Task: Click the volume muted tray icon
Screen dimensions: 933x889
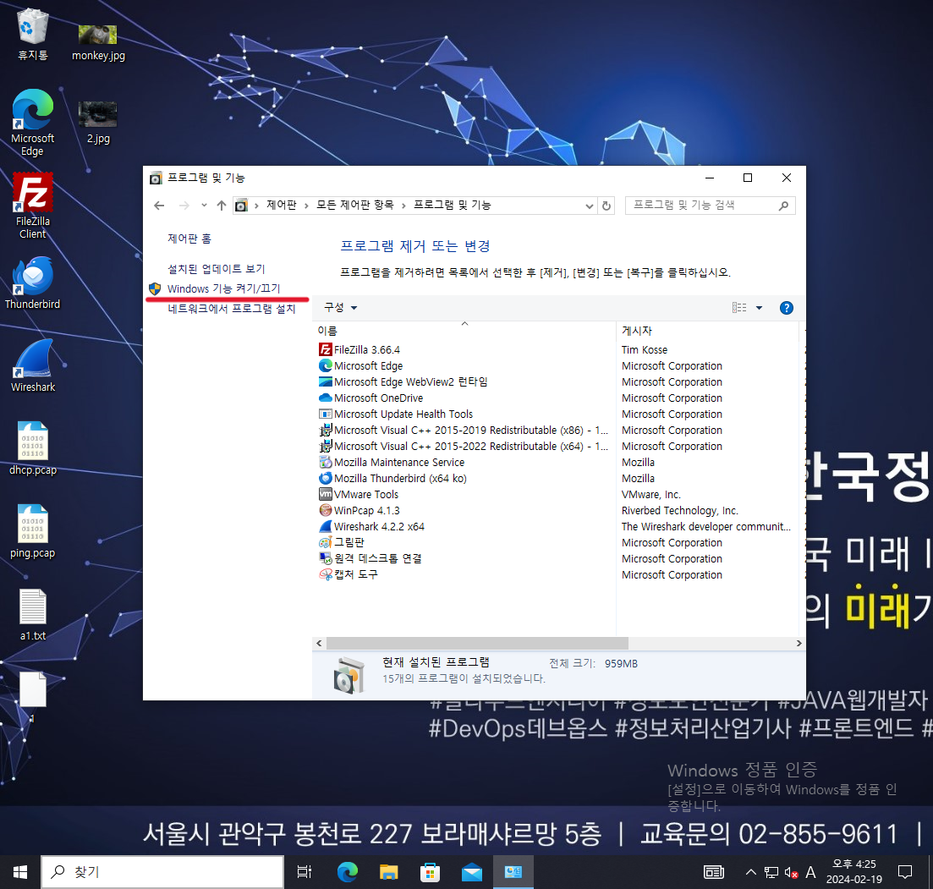Action: point(791,872)
